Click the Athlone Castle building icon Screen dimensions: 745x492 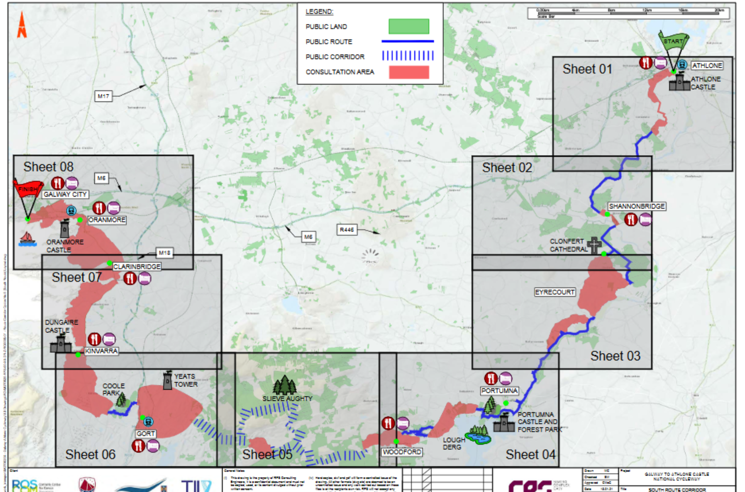point(679,82)
